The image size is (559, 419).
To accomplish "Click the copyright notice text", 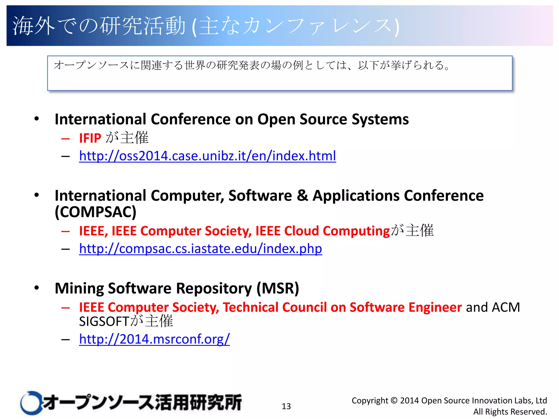I will point(449,400).
